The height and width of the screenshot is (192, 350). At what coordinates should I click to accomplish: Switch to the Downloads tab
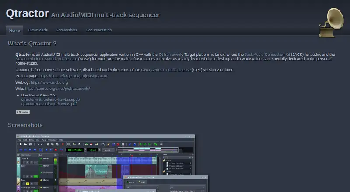(38, 30)
